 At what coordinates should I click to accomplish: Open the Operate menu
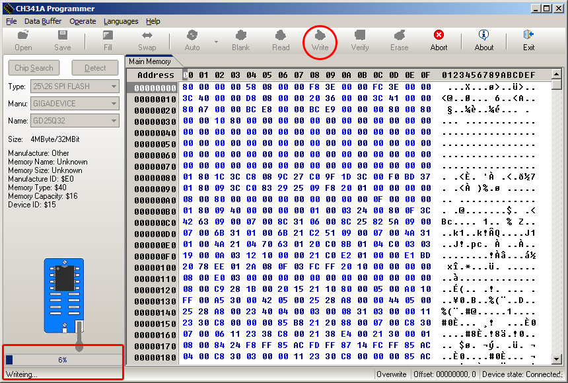tap(83, 21)
